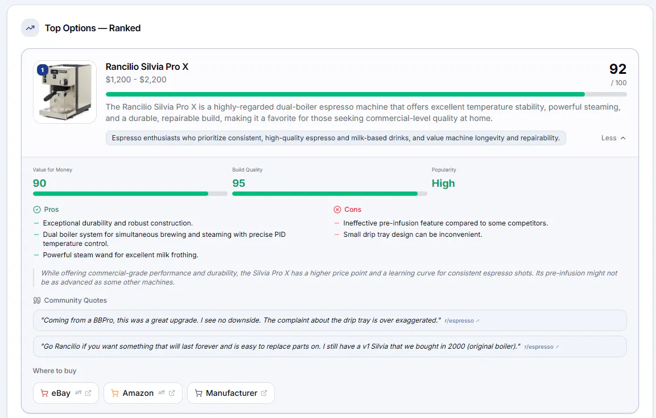Click 'Powerful steam wand' pro line

pyautogui.click(x=121, y=255)
